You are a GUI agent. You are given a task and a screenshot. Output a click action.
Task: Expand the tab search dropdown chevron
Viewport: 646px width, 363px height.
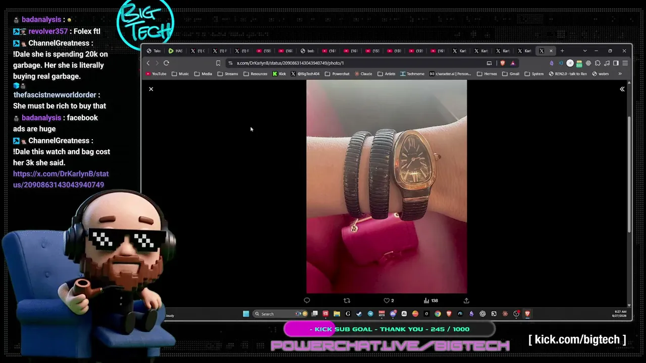[x=584, y=50]
